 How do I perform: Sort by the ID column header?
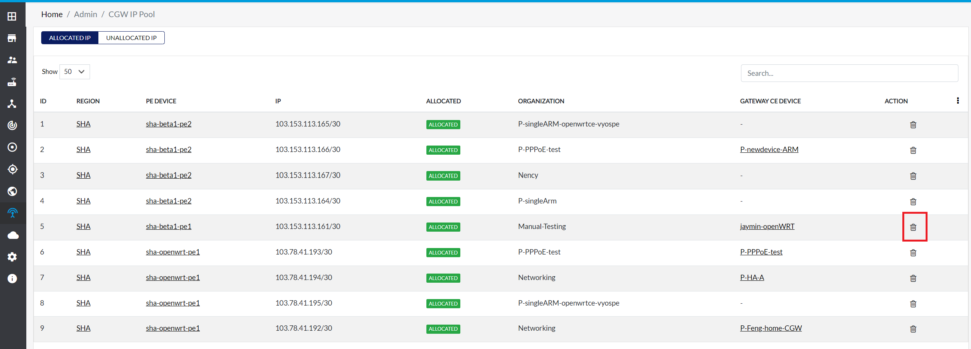click(43, 101)
